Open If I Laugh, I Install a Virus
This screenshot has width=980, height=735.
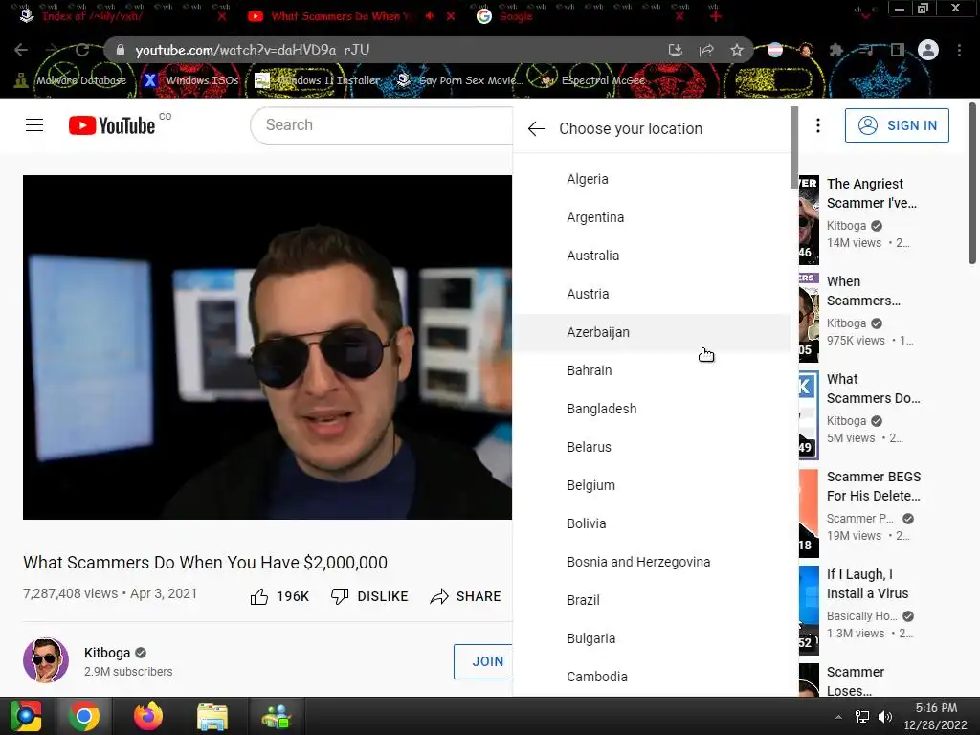(867, 584)
